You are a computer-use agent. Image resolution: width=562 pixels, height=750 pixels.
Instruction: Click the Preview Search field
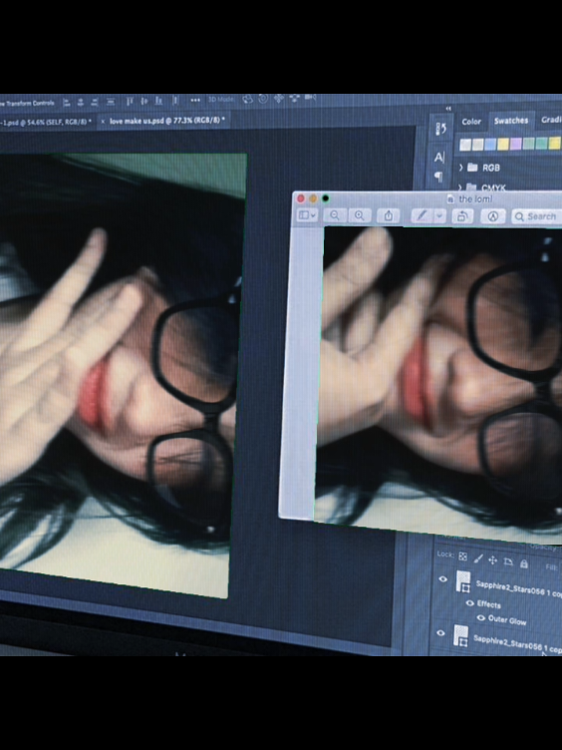[x=536, y=216]
